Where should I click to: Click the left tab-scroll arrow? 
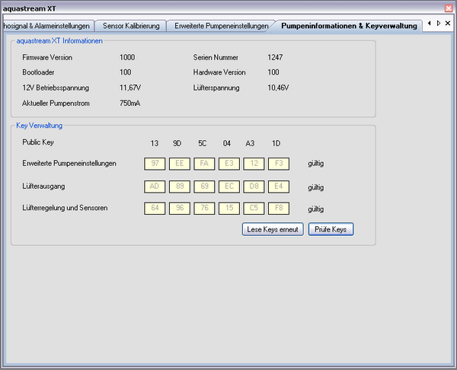[430, 23]
